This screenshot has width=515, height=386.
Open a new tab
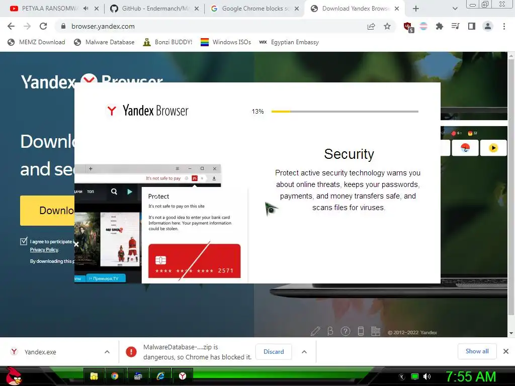click(416, 9)
